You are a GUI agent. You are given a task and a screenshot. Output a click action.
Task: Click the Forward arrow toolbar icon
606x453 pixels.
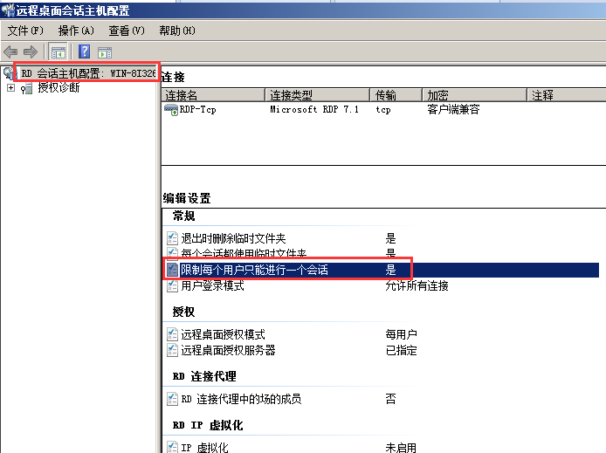coord(31,52)
